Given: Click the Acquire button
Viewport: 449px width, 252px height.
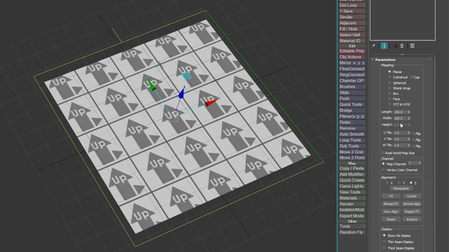Looking at the screenshot, I should coord(412,219).
